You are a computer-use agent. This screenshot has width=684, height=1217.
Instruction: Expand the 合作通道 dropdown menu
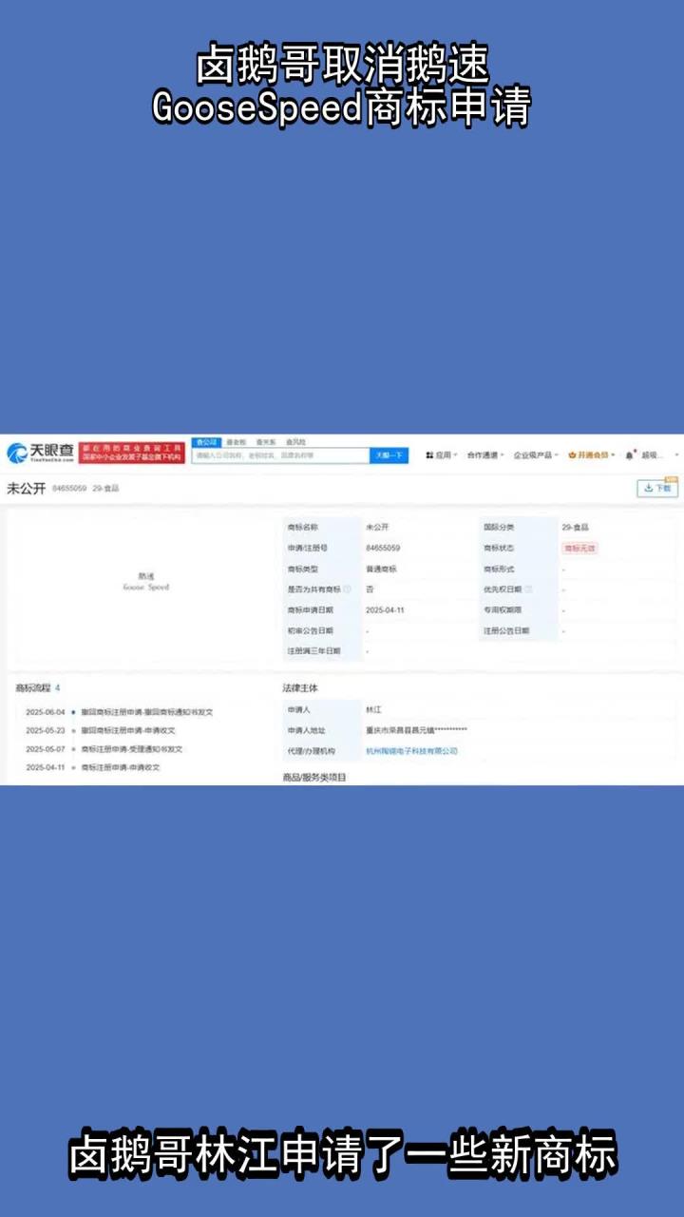484,455
